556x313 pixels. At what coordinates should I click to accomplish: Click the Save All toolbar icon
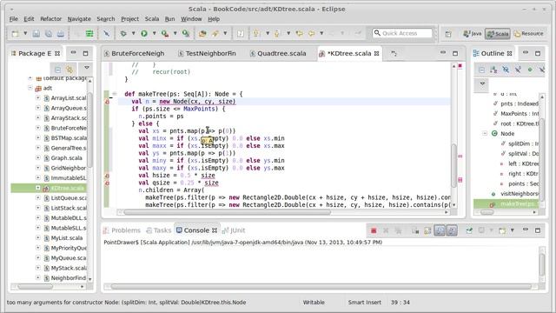coord(49,34)
